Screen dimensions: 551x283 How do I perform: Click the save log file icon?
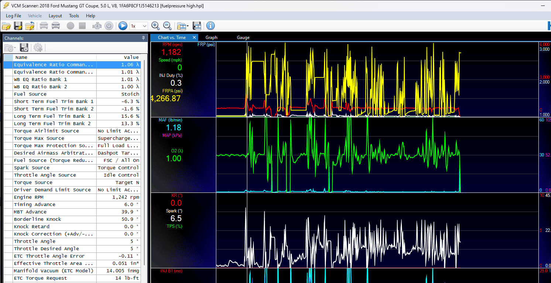18,26
